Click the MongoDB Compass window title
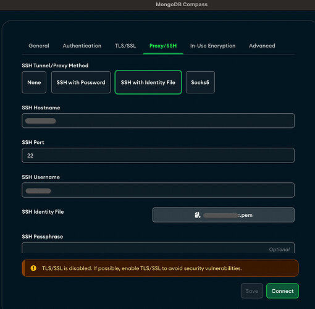The height and width of the screenshot is (309, 315). coord(182,4)
